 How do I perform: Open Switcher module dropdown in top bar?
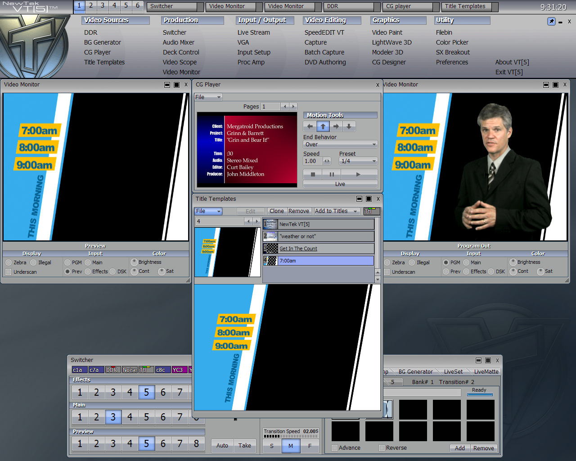pyautogui.click(x=175, y=7)
